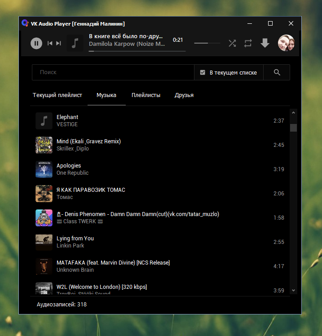
Task: Click the Class TWERK album cover
Action: (44, 217)
